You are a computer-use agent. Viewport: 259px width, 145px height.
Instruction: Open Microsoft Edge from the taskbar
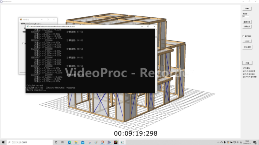[69, 142]
